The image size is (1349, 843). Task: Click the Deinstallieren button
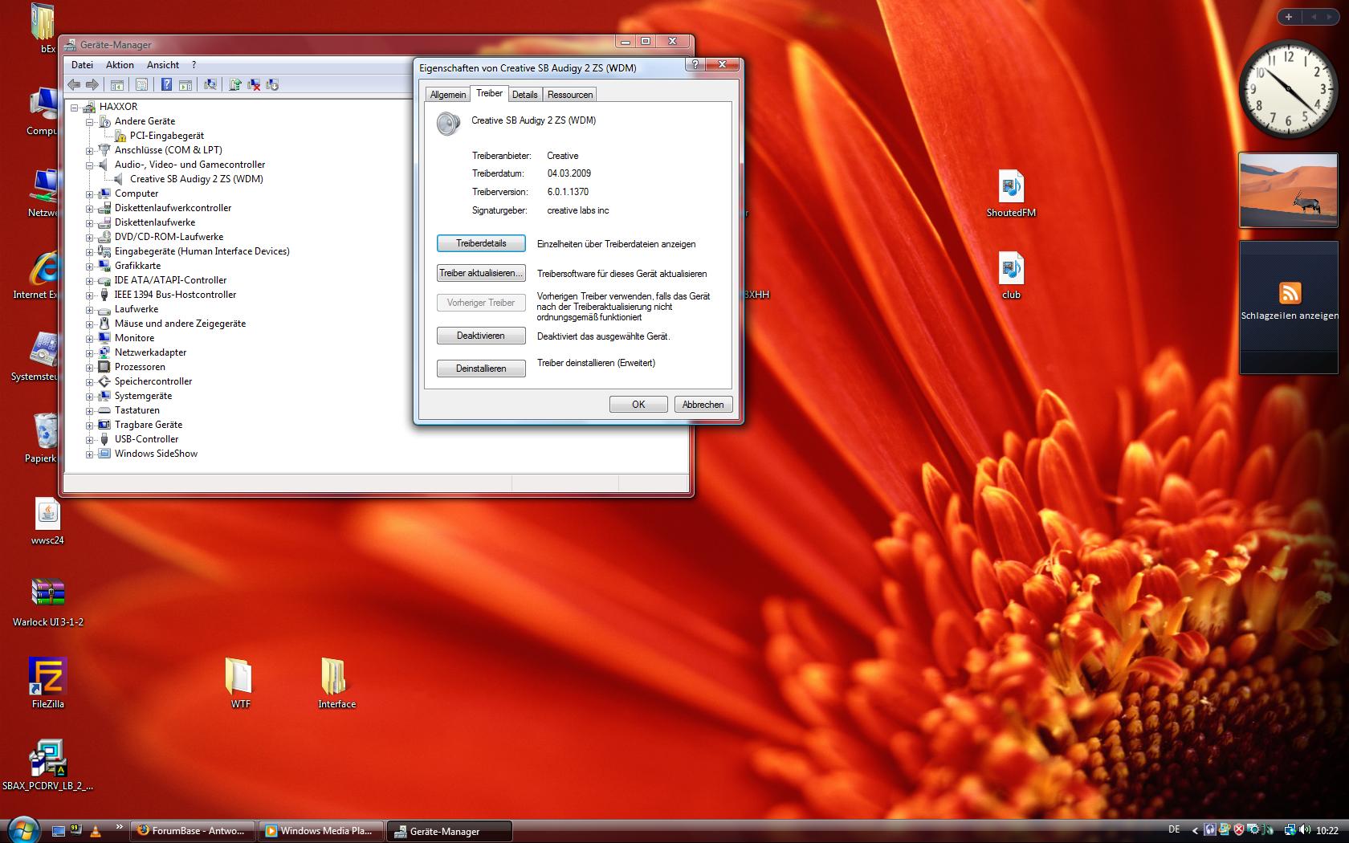[481, 369]
